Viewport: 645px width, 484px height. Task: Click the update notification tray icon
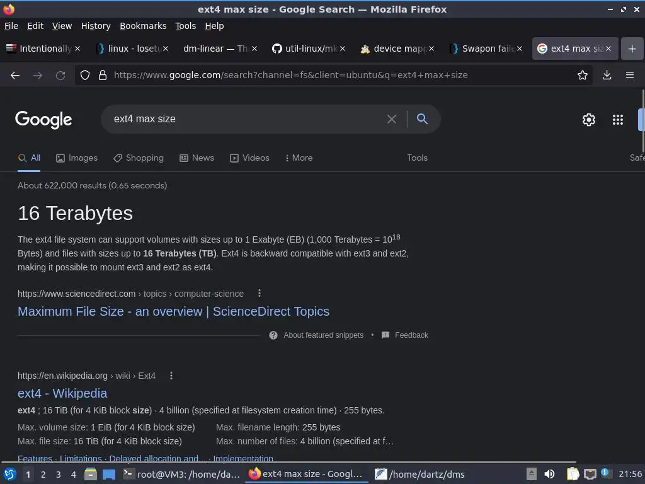coord(605,473)
